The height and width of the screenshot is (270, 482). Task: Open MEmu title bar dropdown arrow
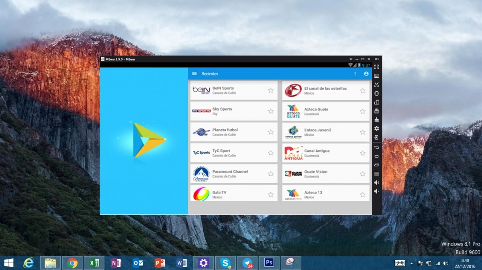click(350, 59)
